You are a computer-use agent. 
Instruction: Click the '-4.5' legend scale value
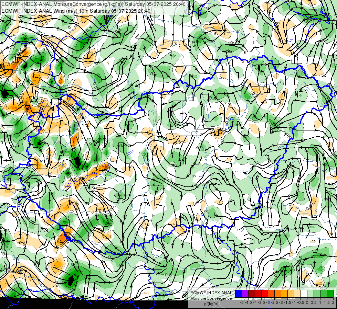click(248, 302)
